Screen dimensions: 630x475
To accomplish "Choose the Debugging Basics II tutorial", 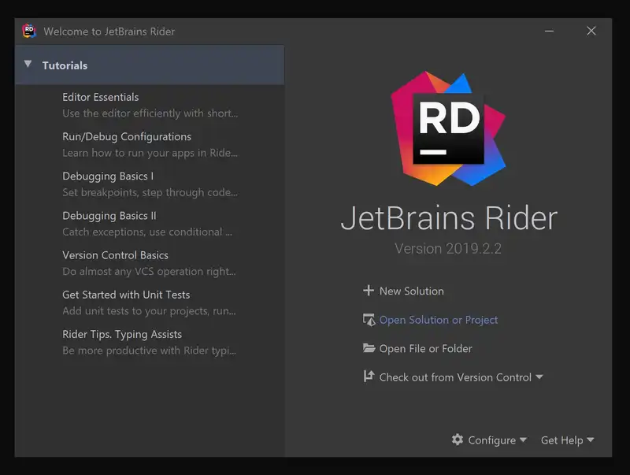I will (x=109, y=215).
